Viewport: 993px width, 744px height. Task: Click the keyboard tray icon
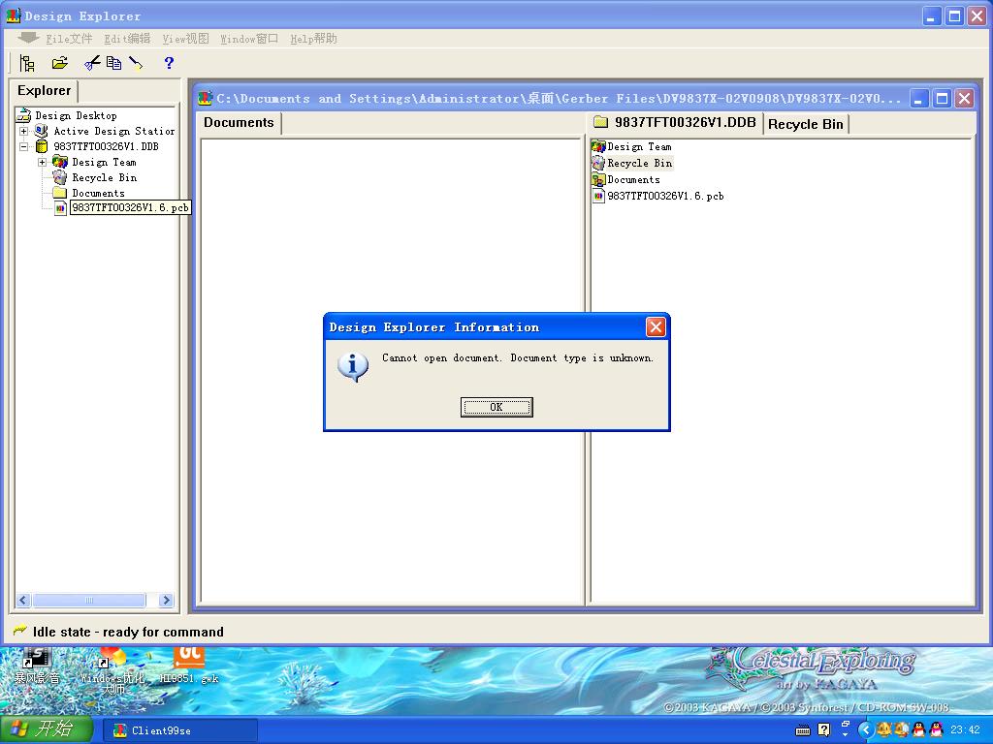(802, 730)
